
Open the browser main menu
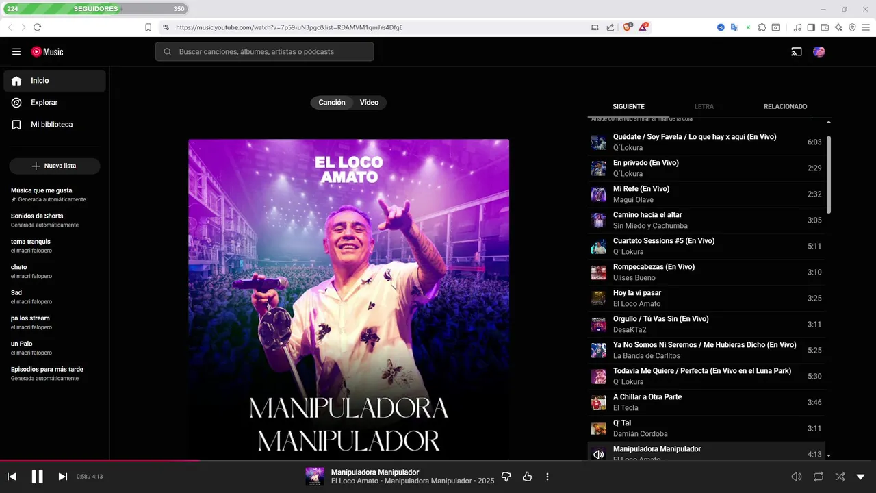(866, 27)
